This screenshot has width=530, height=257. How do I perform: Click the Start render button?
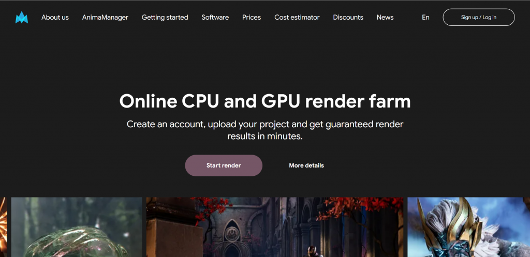point(224,165)
